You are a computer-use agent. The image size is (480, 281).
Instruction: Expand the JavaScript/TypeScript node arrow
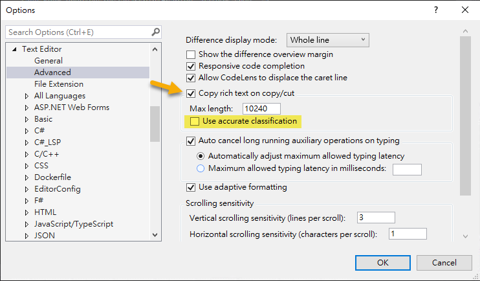27,224
